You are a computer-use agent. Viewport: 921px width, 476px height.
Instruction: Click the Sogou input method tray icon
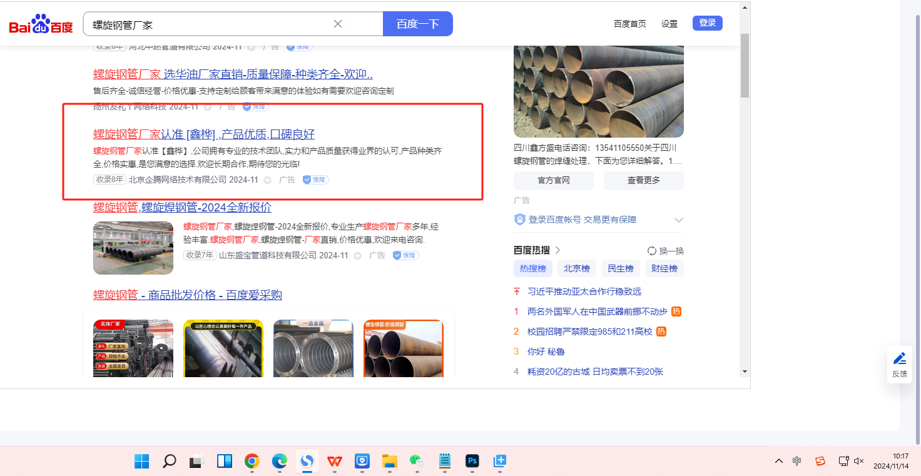(820, 461)
